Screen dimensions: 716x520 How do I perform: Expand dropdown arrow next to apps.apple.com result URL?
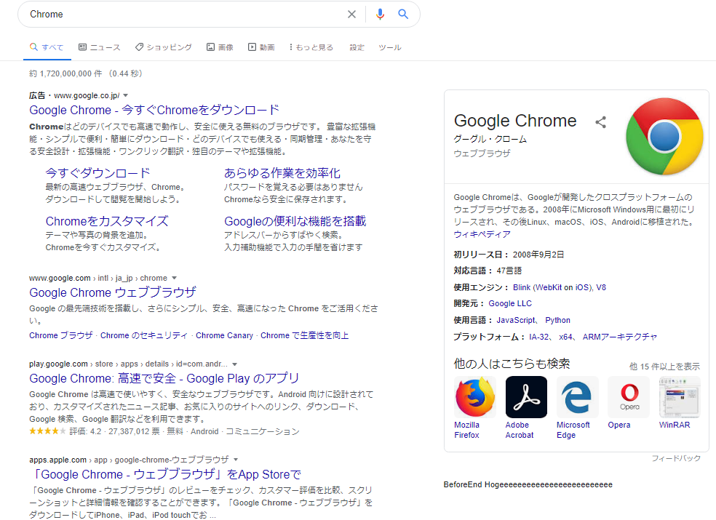[x=236, y=460]
